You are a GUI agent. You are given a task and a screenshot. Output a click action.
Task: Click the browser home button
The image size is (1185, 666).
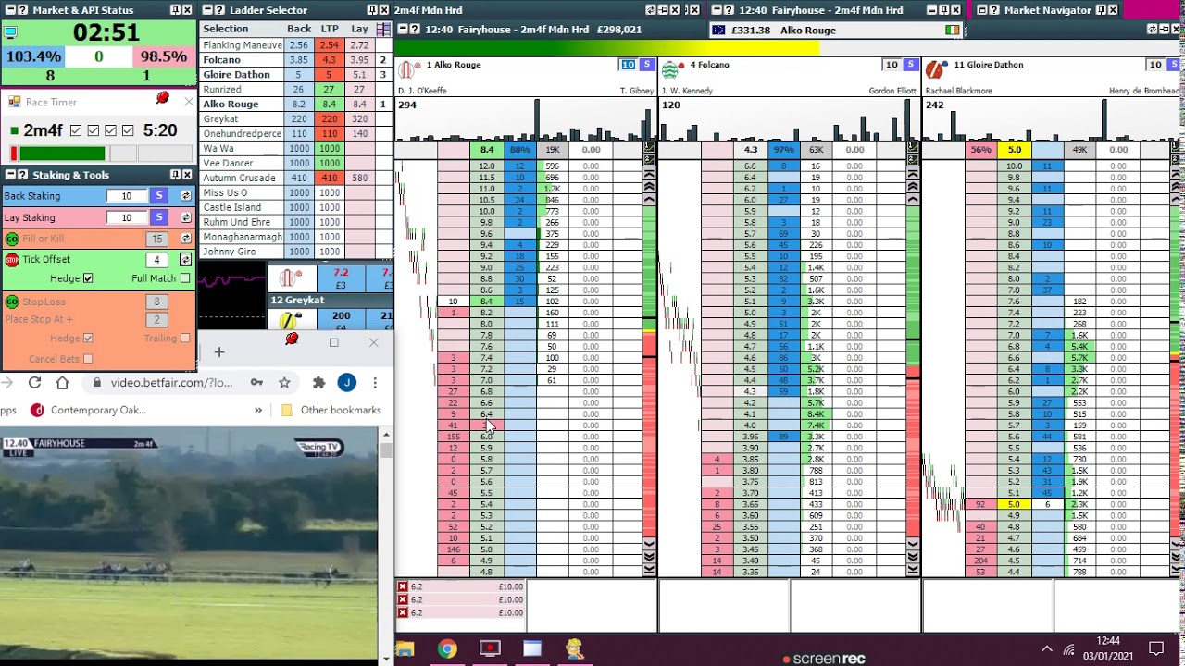pos(62,382)
